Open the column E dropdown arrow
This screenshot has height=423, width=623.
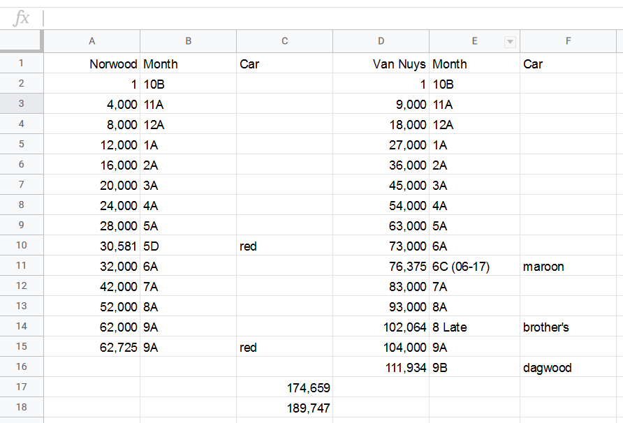[510, 42]
